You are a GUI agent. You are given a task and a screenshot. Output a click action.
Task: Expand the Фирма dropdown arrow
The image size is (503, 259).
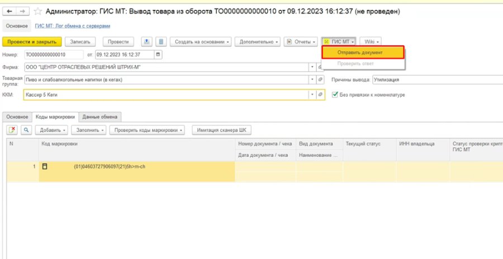(312, 68)
